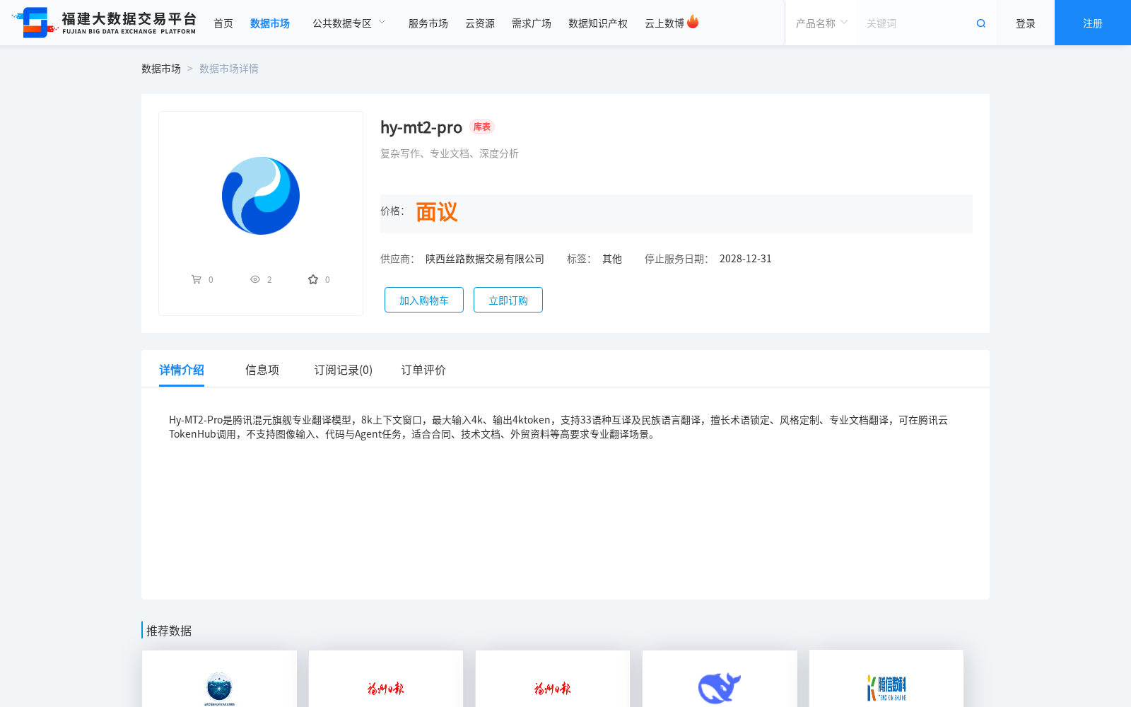Click the 数据市场详情 breadcrumb text
Viewport: 1131px width, 707px height.
click(x=229, y=69)
